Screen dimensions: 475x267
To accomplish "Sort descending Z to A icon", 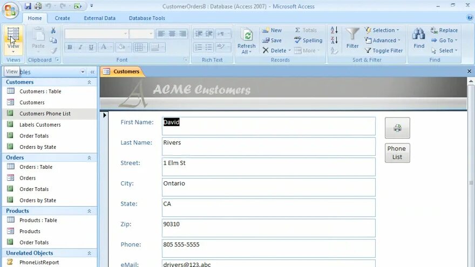I will [x=334, y=40].
